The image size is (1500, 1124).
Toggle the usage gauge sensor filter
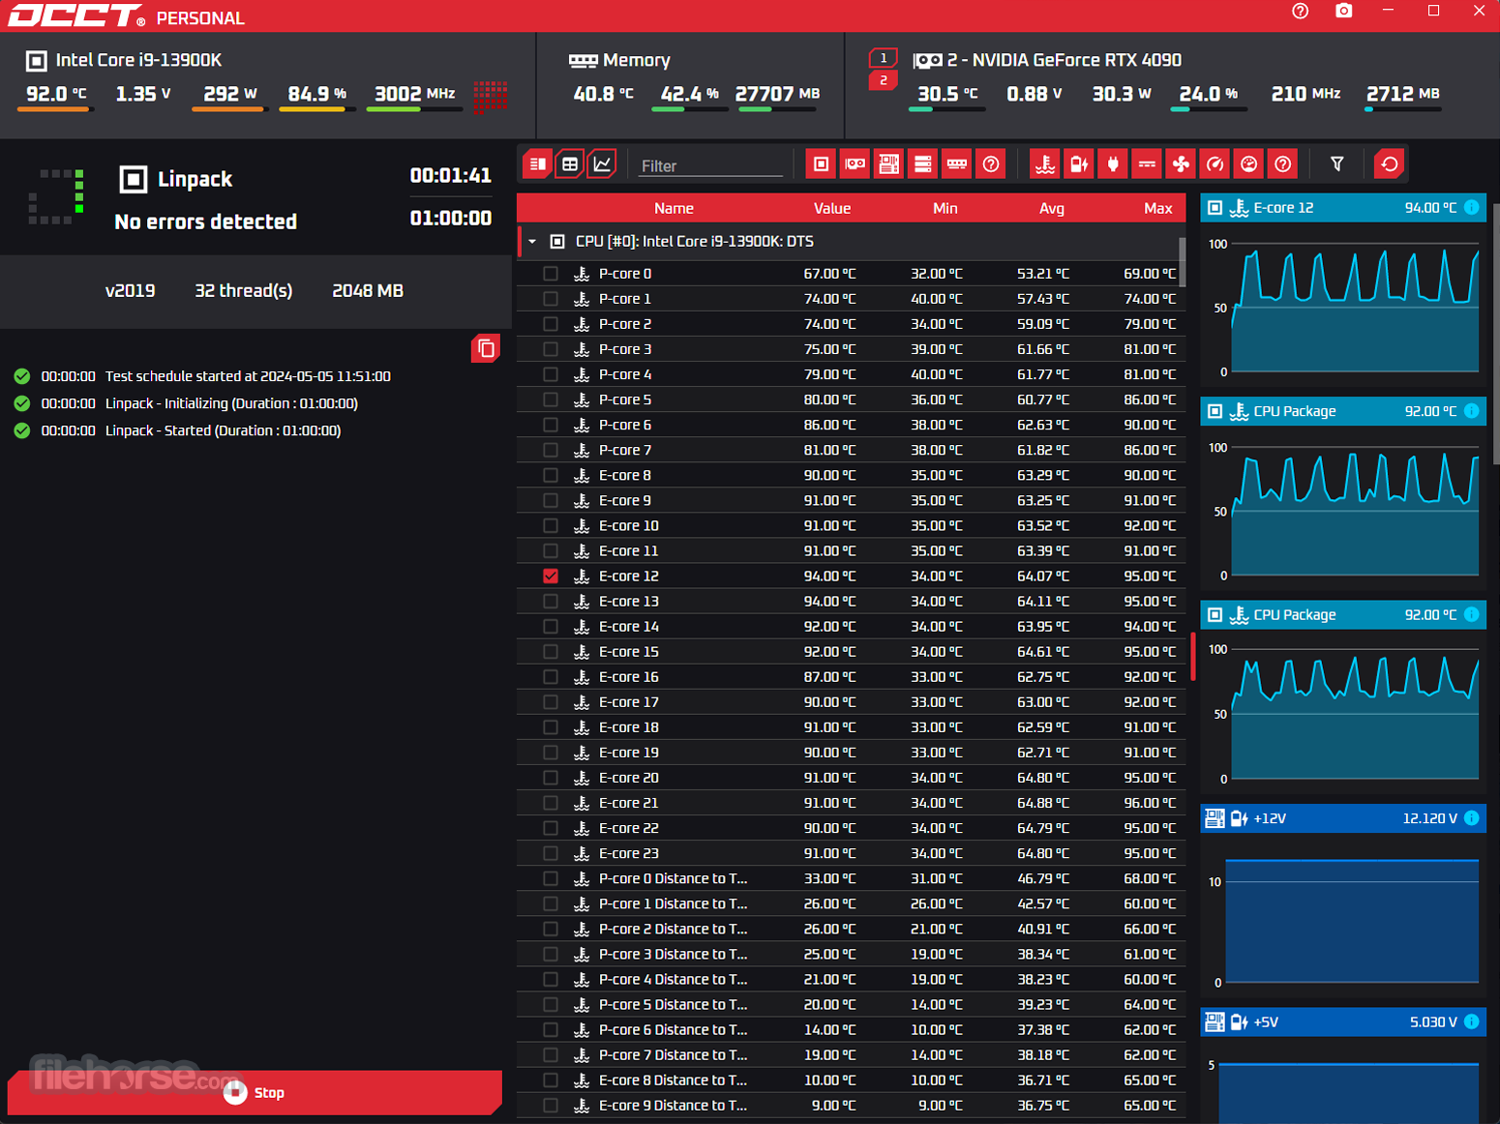tap(1215, 164)
